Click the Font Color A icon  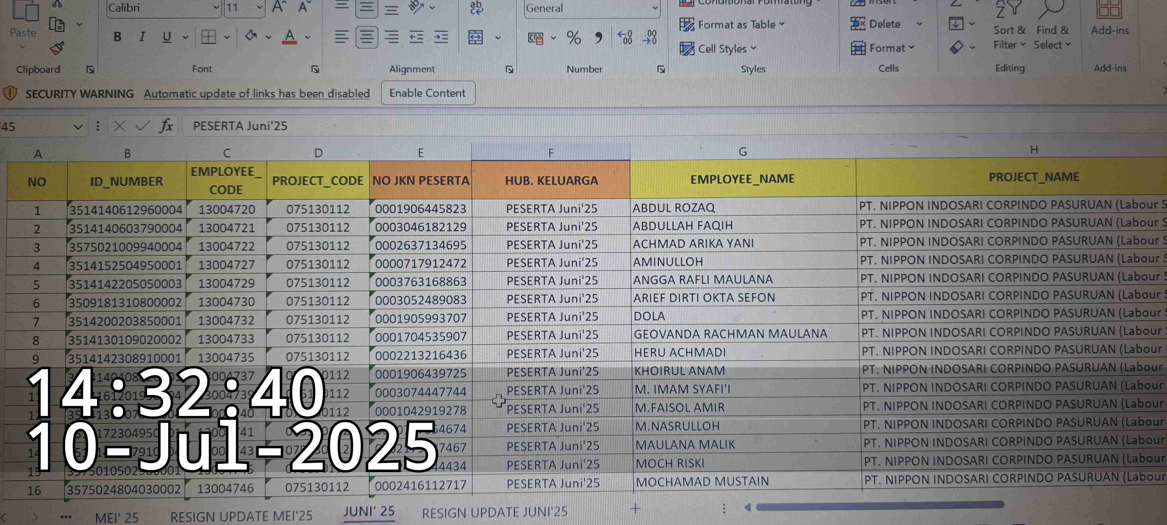[x=290, y=37]
